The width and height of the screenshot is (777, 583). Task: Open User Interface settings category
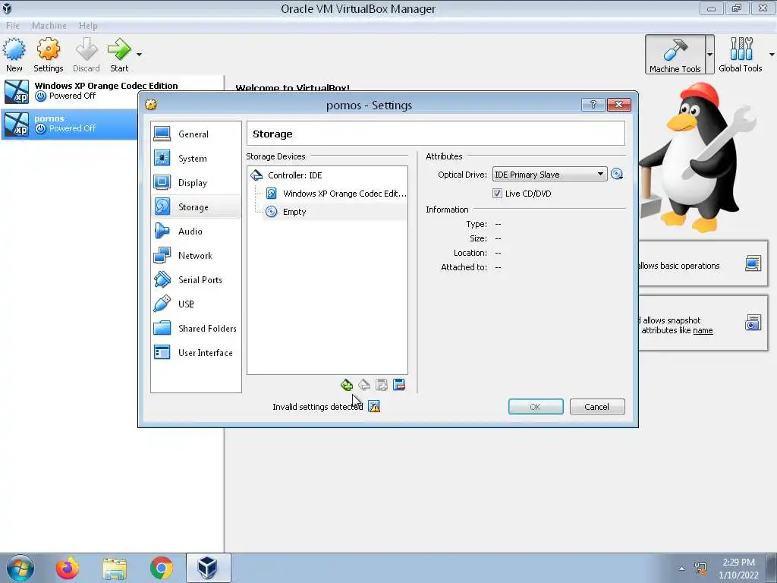(196, 352)
